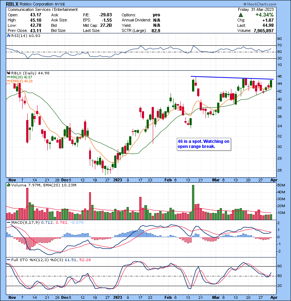Click the Dec label on the price-panel date axis
This screenshot has height=301, width=291.
coord(65,180)
